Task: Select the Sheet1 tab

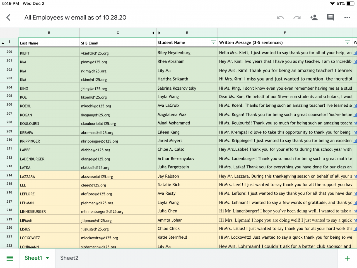Action: click(x=33, y=258)
